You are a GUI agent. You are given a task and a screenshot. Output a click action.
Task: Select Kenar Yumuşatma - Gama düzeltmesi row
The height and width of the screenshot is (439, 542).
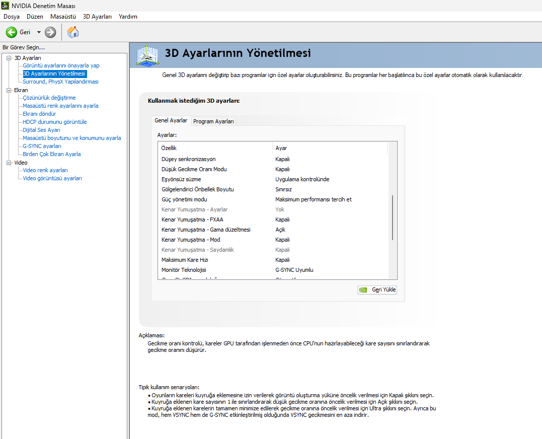point(273,230)
